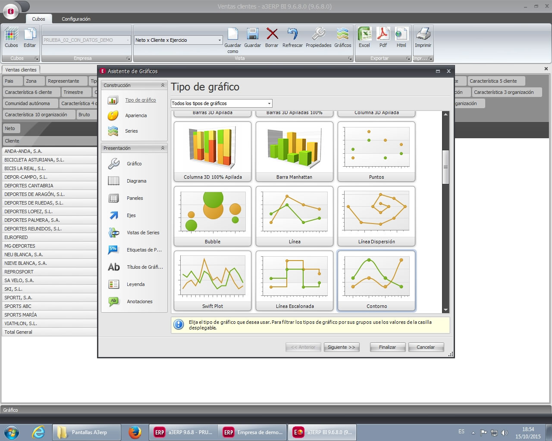Collapse the Presentación section
The width and height of the screenshot is (552, 441).
(x=163, y=148)
